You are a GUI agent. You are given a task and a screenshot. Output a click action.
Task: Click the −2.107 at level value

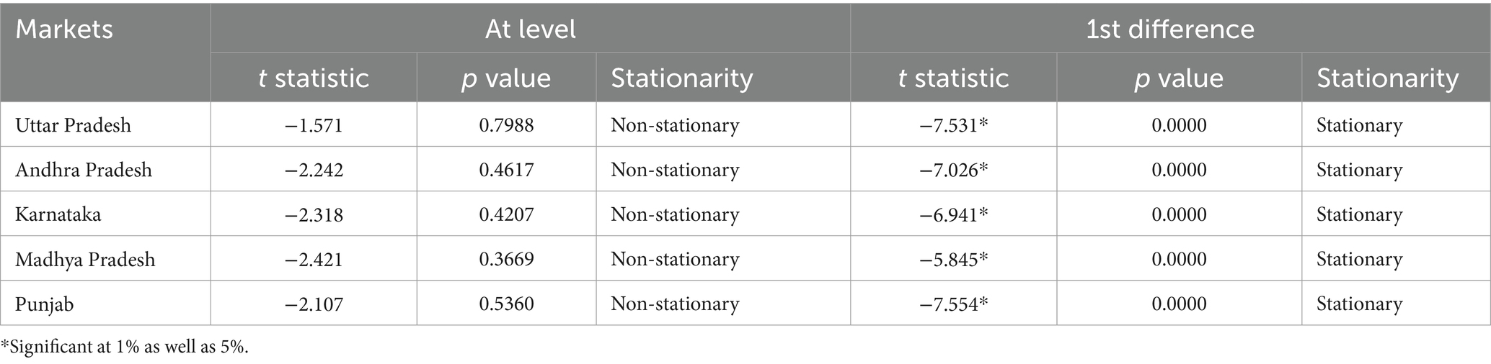point(314,304)
